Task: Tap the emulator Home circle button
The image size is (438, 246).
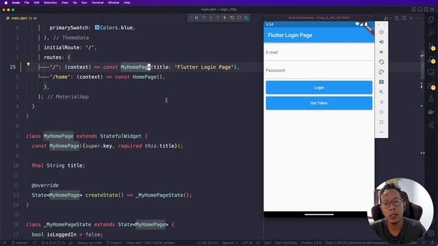Action: 381,112
